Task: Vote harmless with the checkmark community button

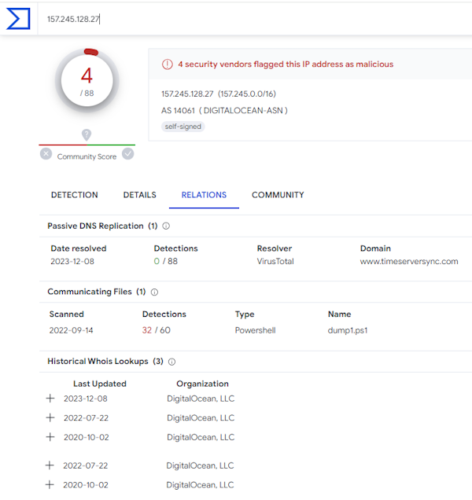Action: (128, 154)
